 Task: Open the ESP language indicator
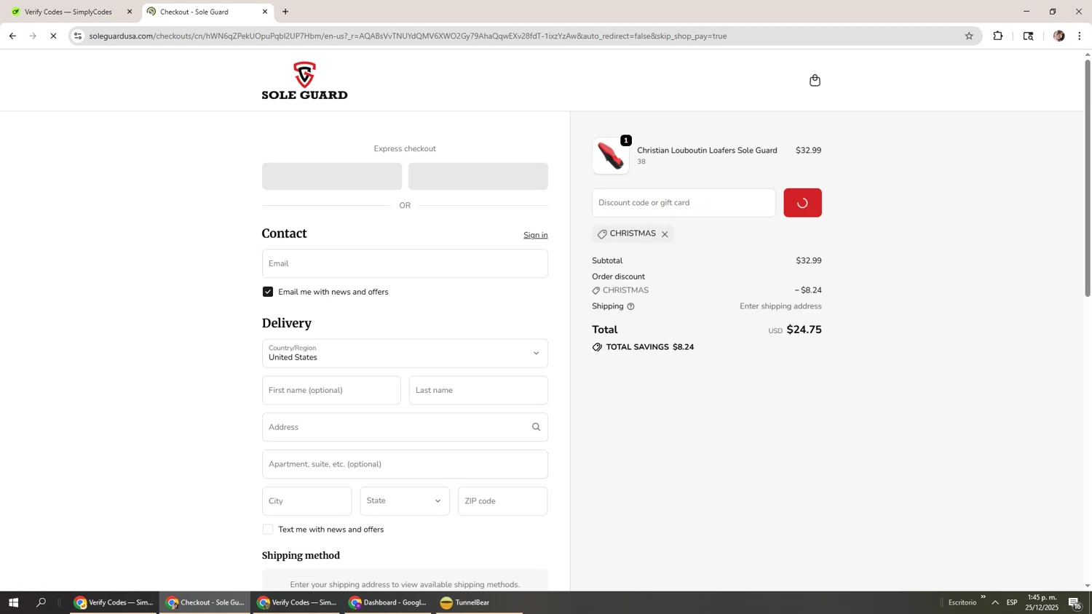tap(1012, 602)
